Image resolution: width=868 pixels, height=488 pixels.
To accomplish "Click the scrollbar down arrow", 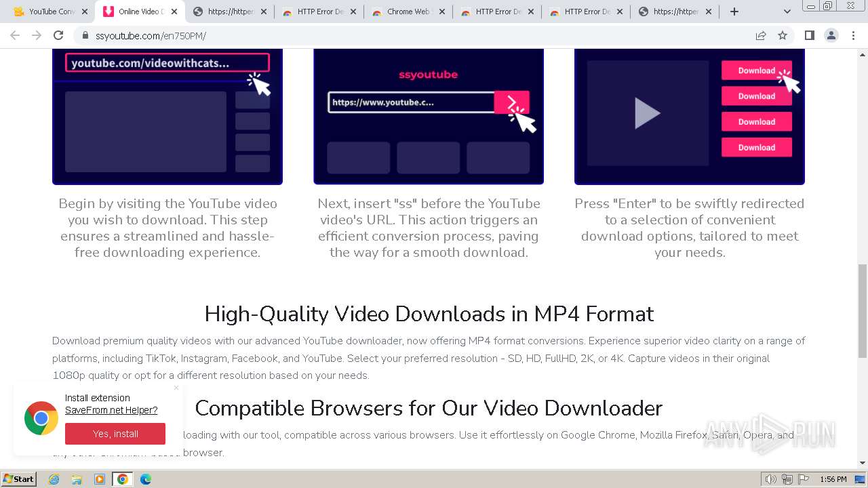I will 863,463.
